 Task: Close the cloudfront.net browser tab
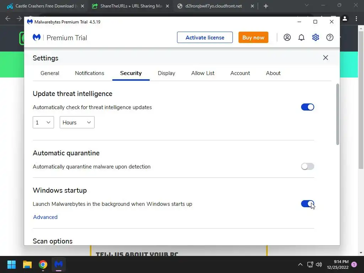[252, 6]
